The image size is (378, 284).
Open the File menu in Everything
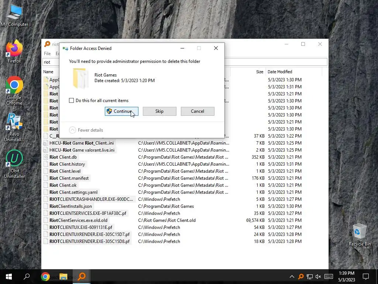pyautogui.click(x=47, y=54)
